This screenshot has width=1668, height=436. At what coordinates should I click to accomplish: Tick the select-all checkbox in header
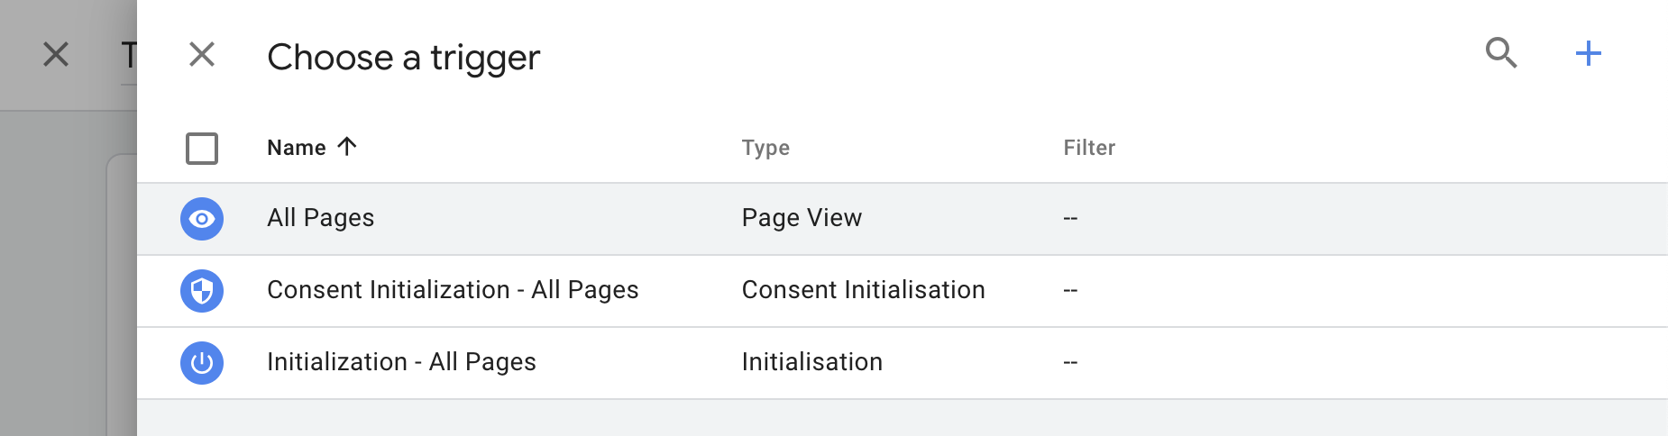(202, 149)
